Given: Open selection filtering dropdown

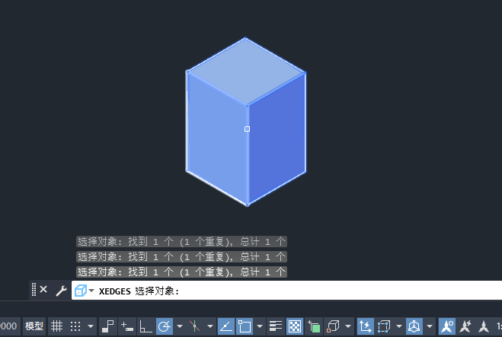Looking at the screenshot, I should pyautogui.click(x=399, y=326).
